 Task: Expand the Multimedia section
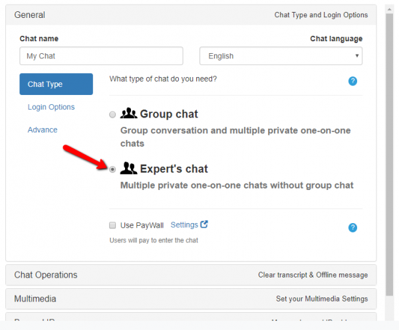coord(191,299)
